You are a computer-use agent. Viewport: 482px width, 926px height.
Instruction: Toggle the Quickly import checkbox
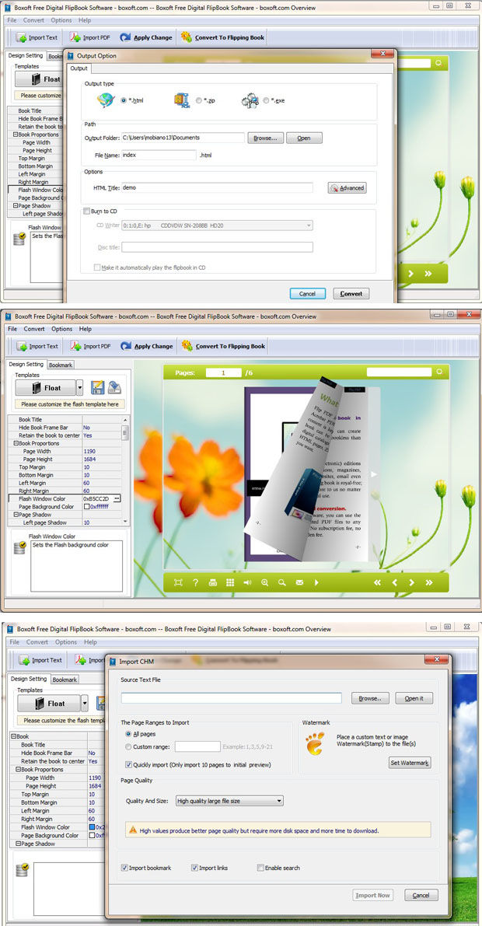[x=128, y=764]
